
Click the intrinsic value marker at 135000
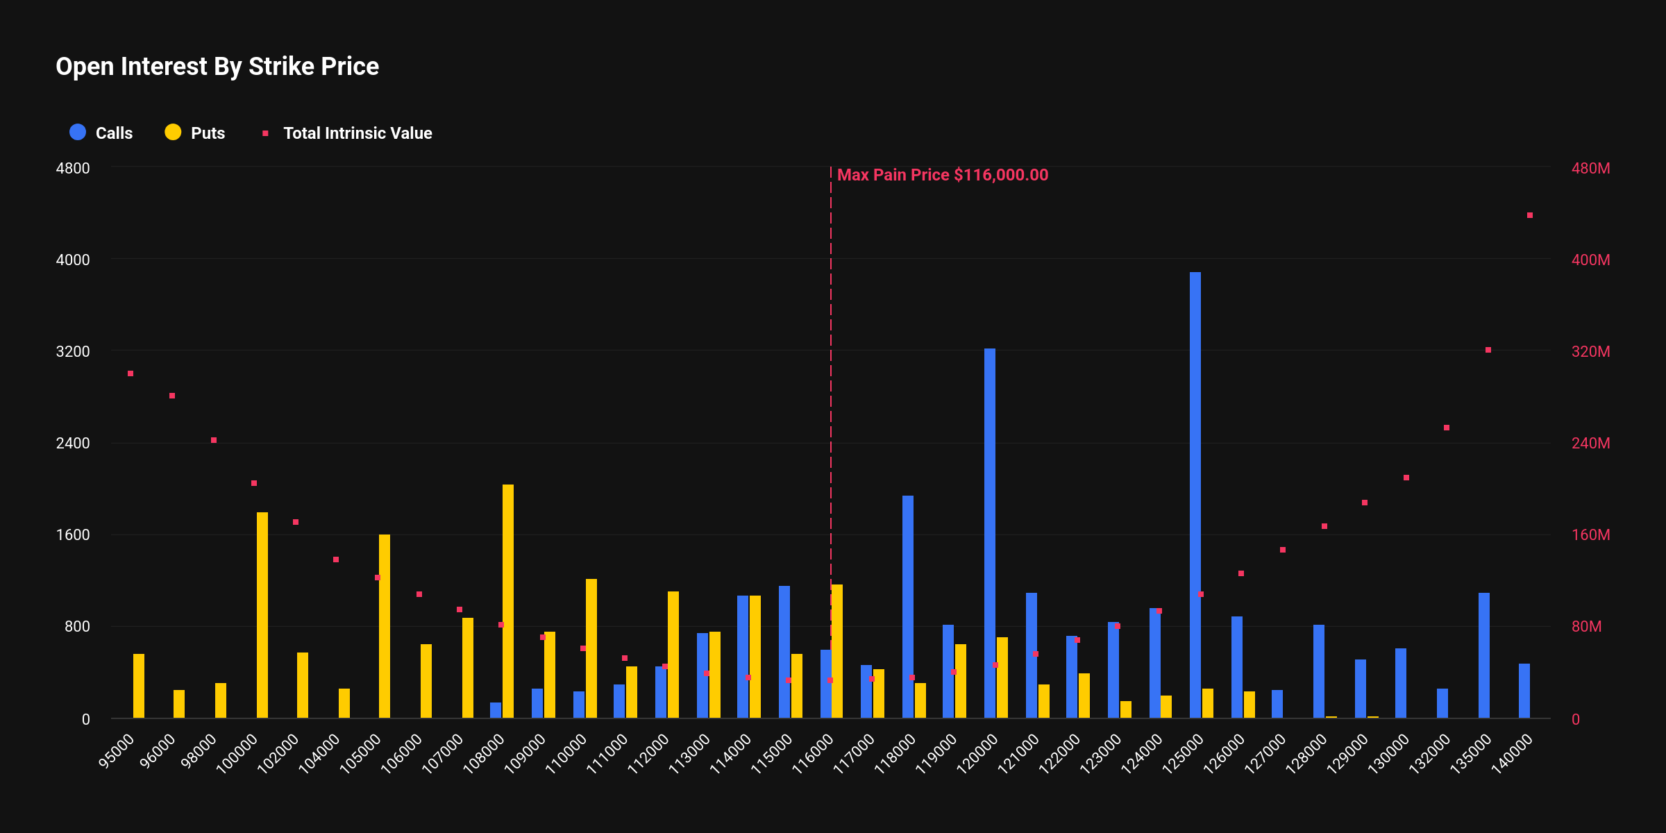pyautogui.click(x=1488, y=350)
